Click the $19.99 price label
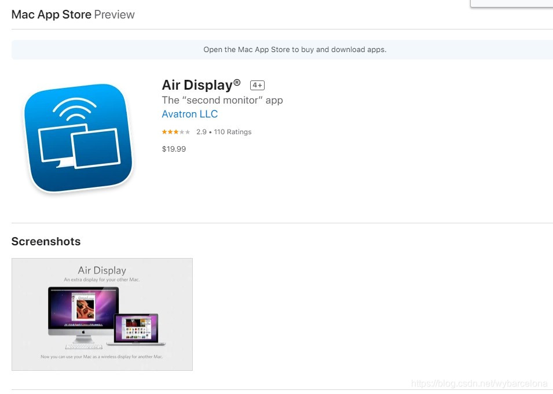This screenshot has width=553, height=394. coord(174,149)
